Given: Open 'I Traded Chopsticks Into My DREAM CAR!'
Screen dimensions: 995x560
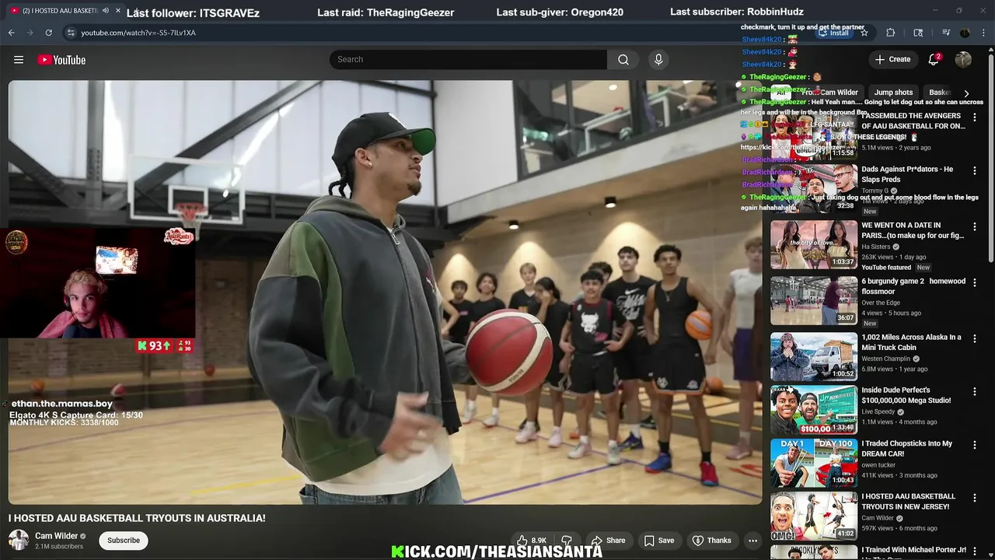Looking at the screenshot, I should [x=906, y=448].
